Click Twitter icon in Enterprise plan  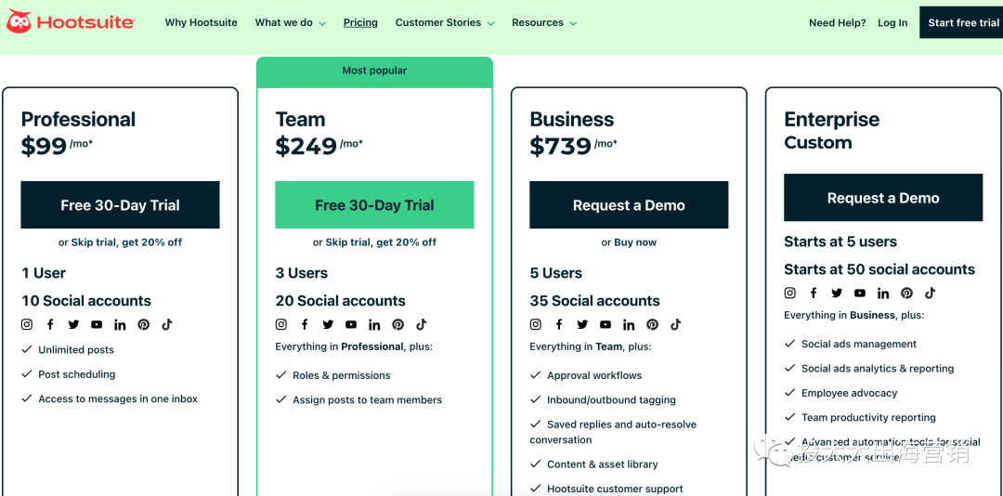coord(837,294)
